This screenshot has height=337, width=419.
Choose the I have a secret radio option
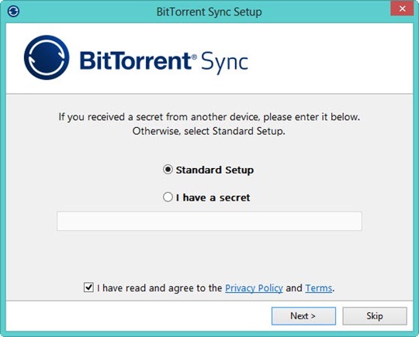pyautogui.click(x=168, y=198)
